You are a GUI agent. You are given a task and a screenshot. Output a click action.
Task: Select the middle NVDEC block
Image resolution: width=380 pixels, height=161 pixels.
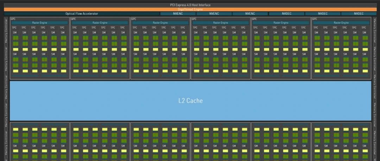(x=323, y=14)
